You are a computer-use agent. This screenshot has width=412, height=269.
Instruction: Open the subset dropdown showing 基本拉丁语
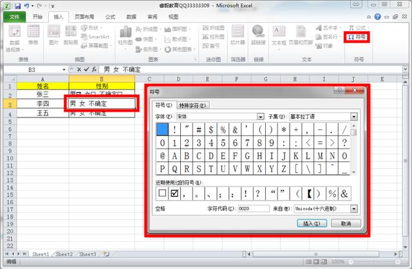353,117
